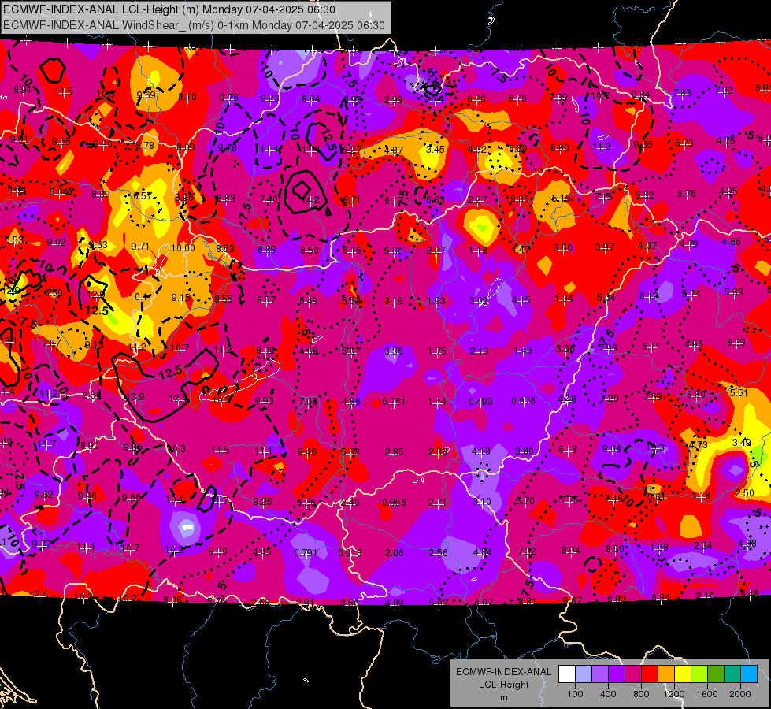This screenshot has width=771, height=709.
Task: Click the wind shear grid value 0.676
Action: 523,401
